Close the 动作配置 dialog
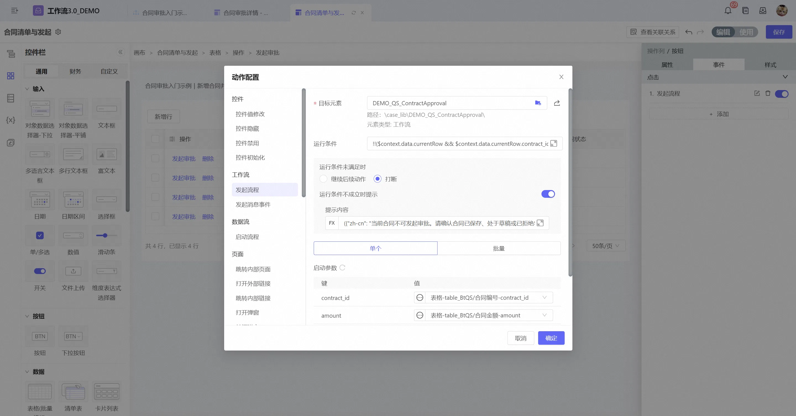Screen dimensions: 796x416 click(x=561, y=77)
